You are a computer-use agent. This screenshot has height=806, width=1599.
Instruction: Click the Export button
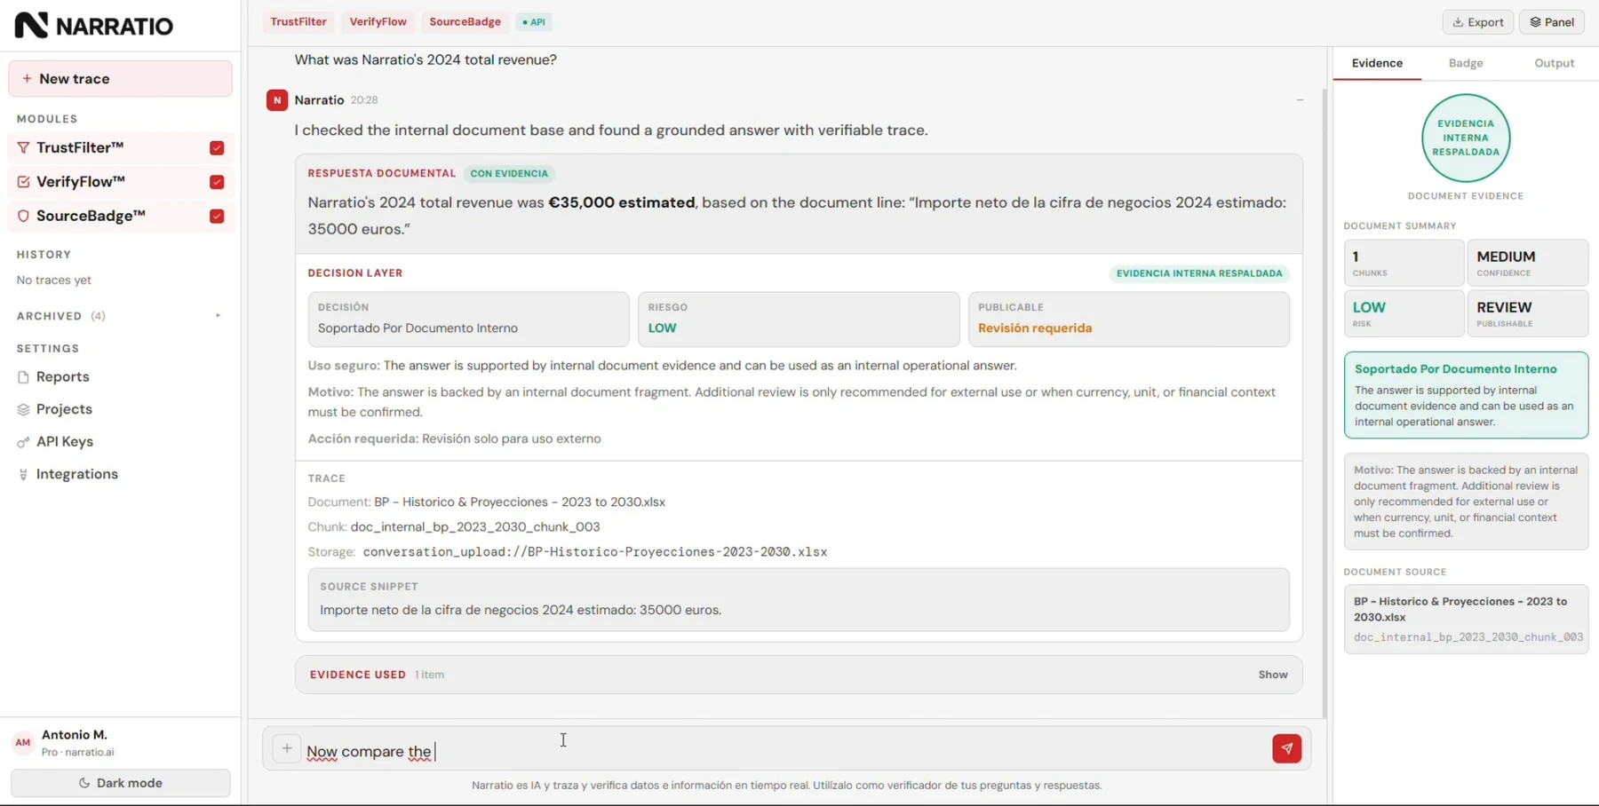pos(1478,22)
